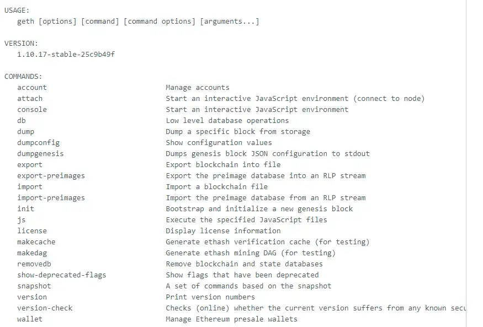Click the 'license' command text

coord(32,230)
